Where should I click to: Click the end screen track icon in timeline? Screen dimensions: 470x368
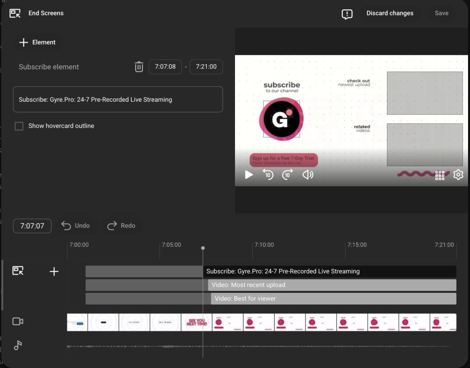(18, 271)
